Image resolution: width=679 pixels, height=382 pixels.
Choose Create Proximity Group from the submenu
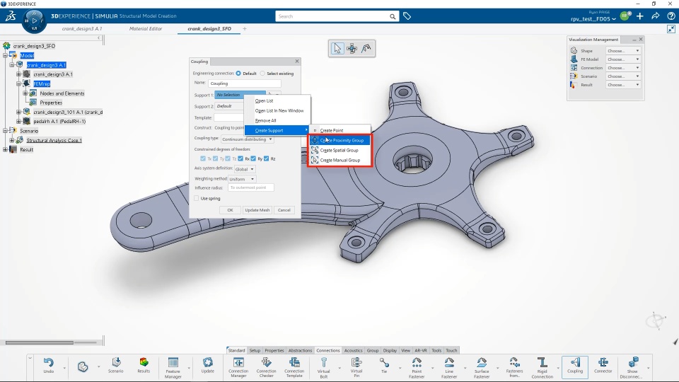pos(339,140)
